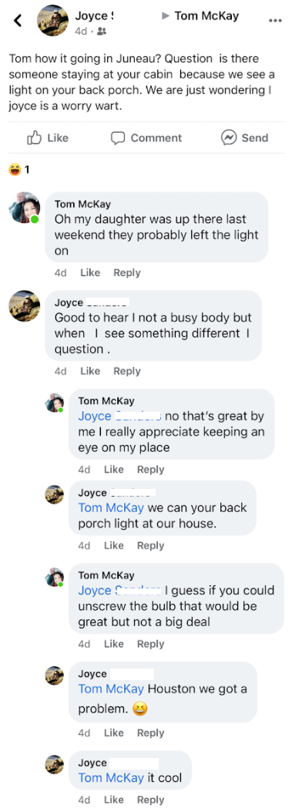Tap the Messenger Send icon
This screenshot has width=292, height=812.
(228, 137)
